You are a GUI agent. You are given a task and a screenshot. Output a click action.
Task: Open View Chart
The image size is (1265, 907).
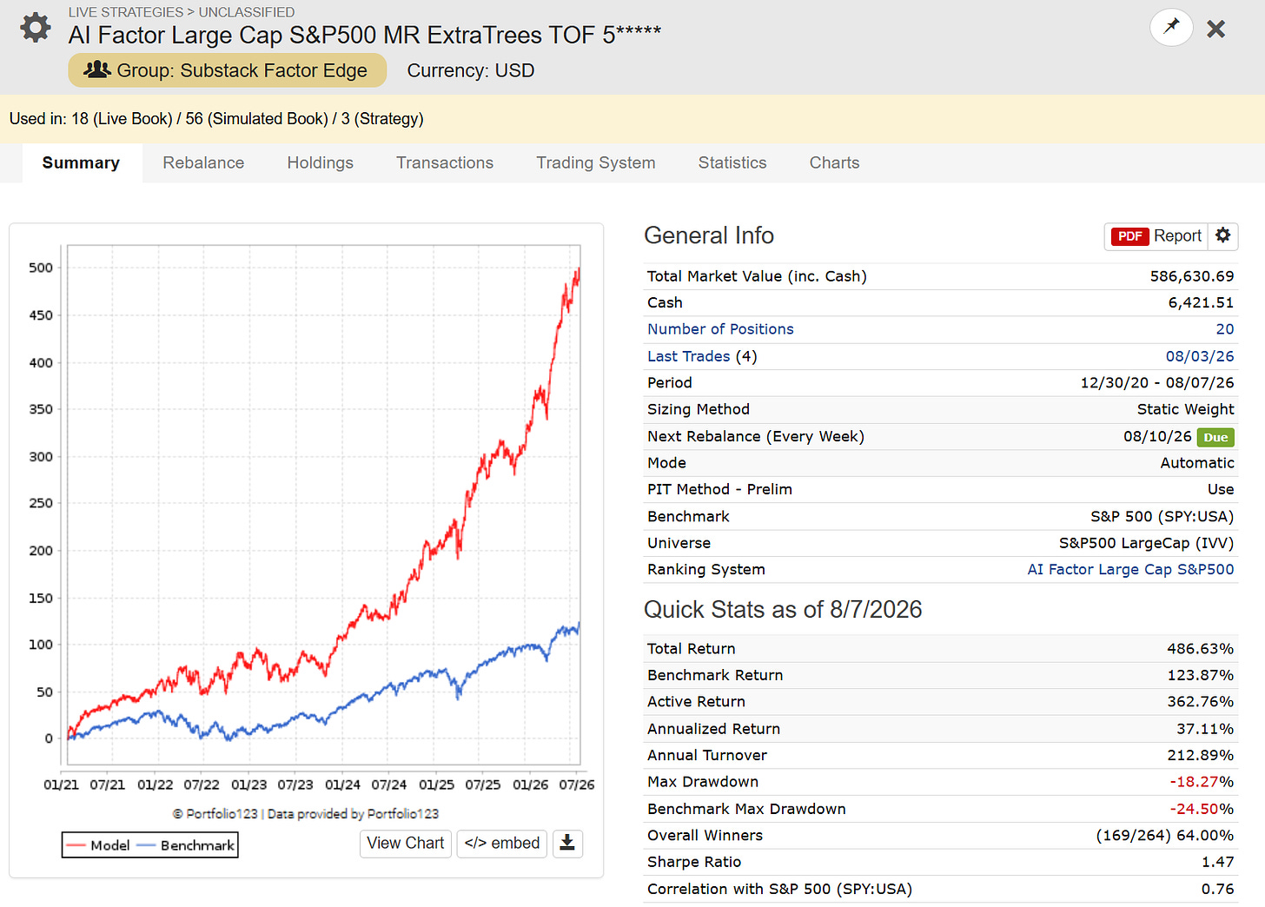(x=406, y=843)
